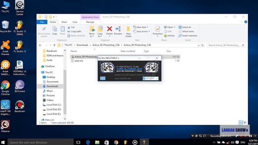Click the Windows Start button
This screenshot has width=258, height=145.
3,142
